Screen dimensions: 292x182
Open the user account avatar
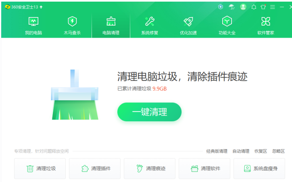(x=243, y=7)
